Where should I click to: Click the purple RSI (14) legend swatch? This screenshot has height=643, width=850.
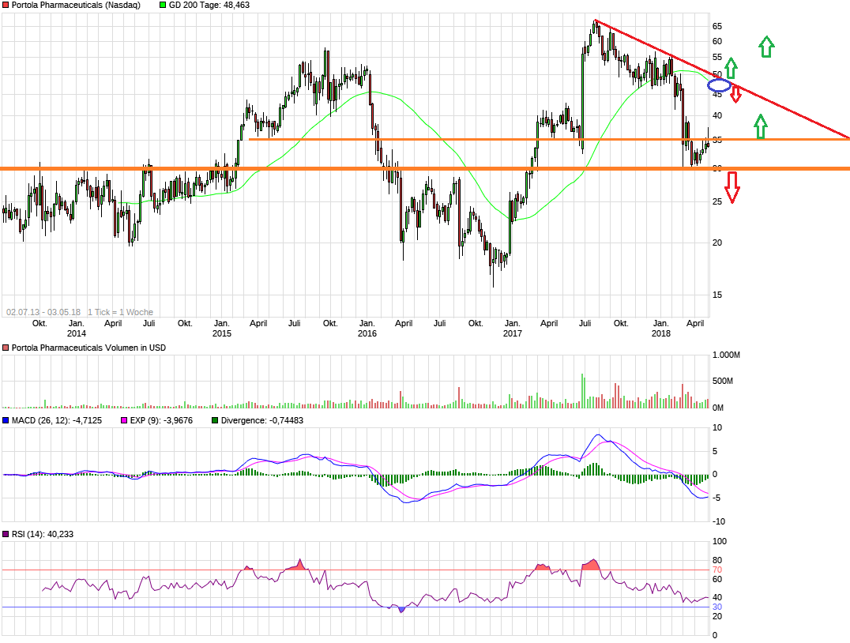6,534
